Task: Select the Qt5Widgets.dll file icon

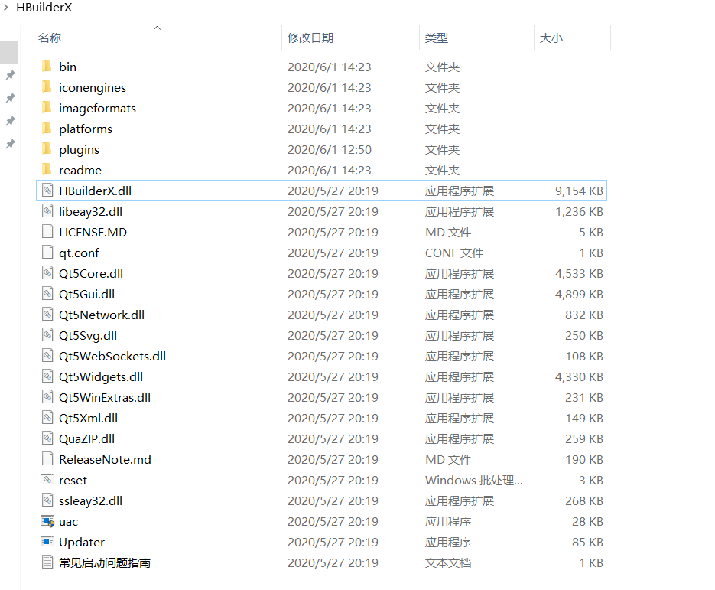Action: 47,376
